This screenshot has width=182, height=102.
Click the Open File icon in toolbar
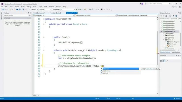click(15, 9)
